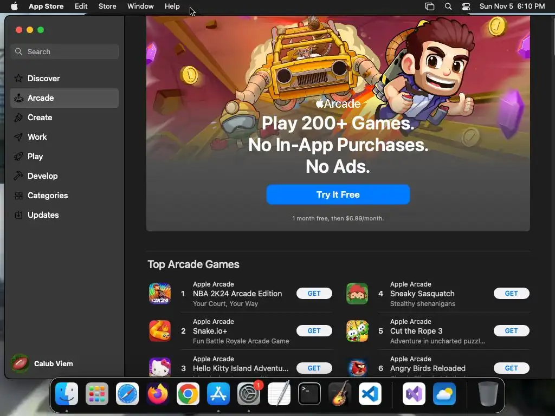555x416 pixels.
Task: Open the Store menu
Action: (107, 6)
